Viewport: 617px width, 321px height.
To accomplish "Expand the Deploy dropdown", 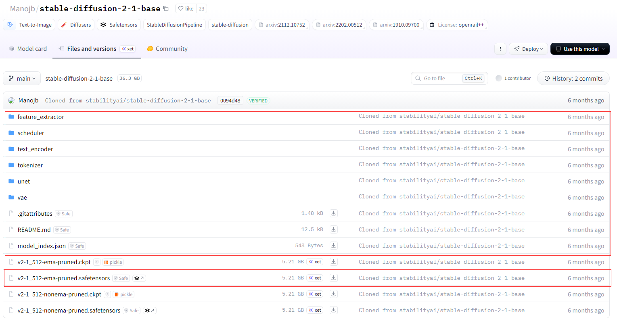I will [x=528, y=49].
